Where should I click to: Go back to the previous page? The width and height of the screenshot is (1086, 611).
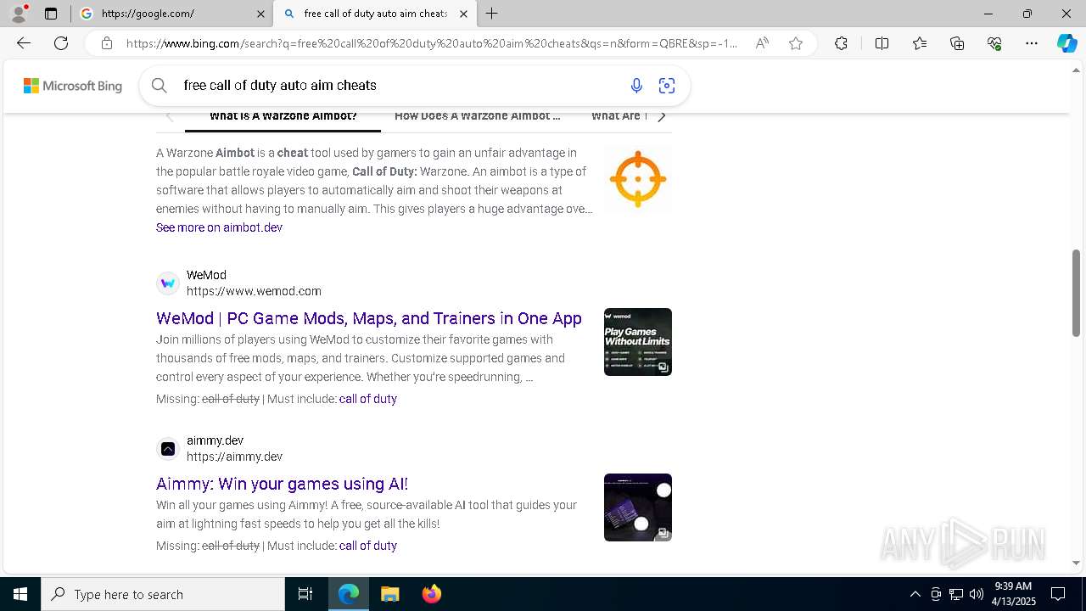click(x=24, y=43)
